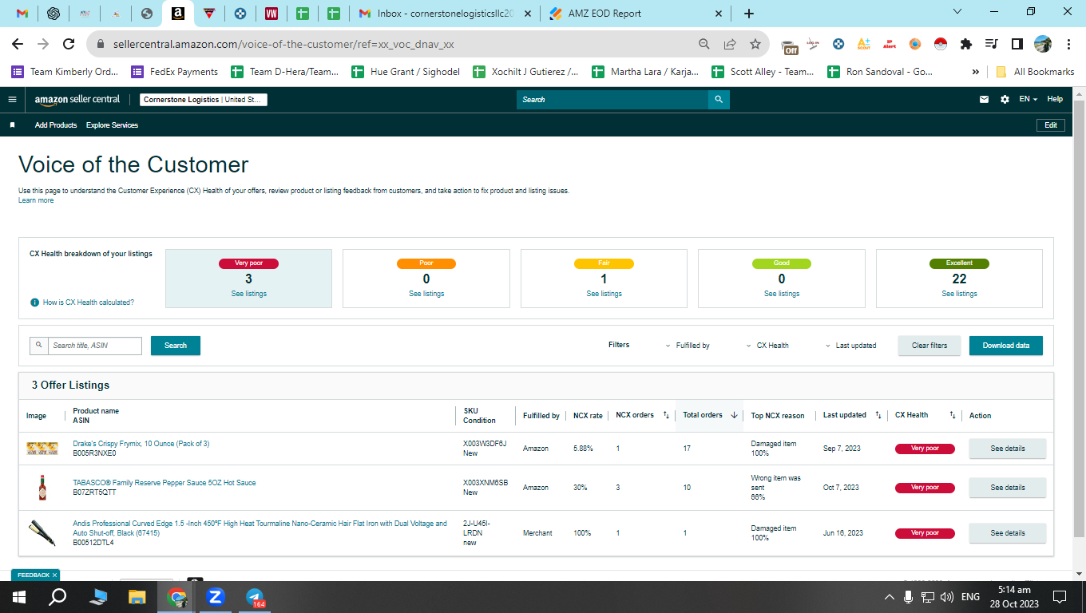
Task: See details for TABASCO Pepper Sauce
Action: pyautogui.click(x=1008, y=488)
